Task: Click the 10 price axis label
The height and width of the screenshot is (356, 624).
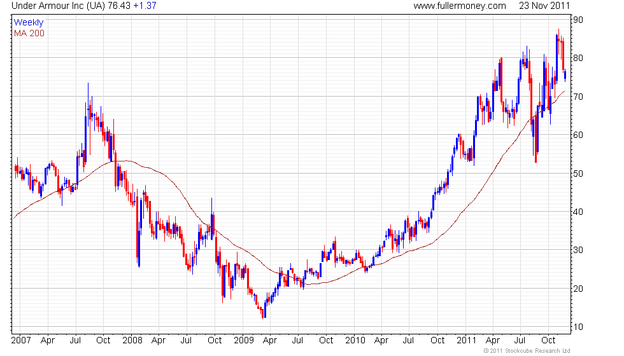Action: [x=578, y=327]
